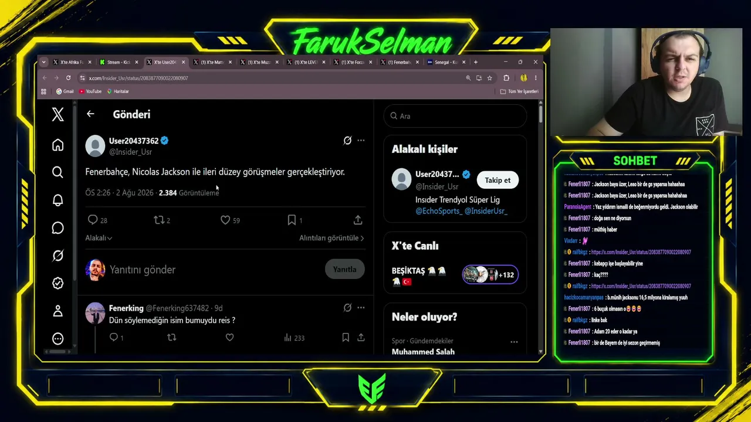This screenshot has width=751, height=422.
Task: Switch to the X'te Afrika browser tab
Action: 71,62
